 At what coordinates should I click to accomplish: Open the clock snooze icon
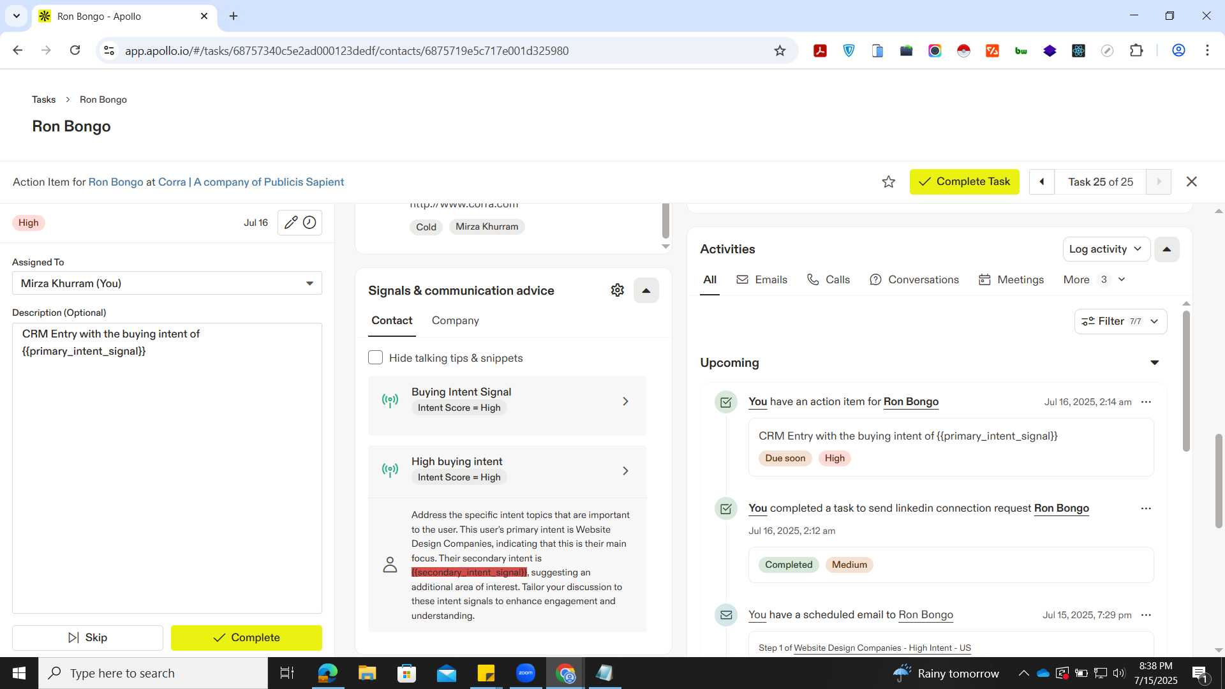pyautogui.click(x=309, y=223)
